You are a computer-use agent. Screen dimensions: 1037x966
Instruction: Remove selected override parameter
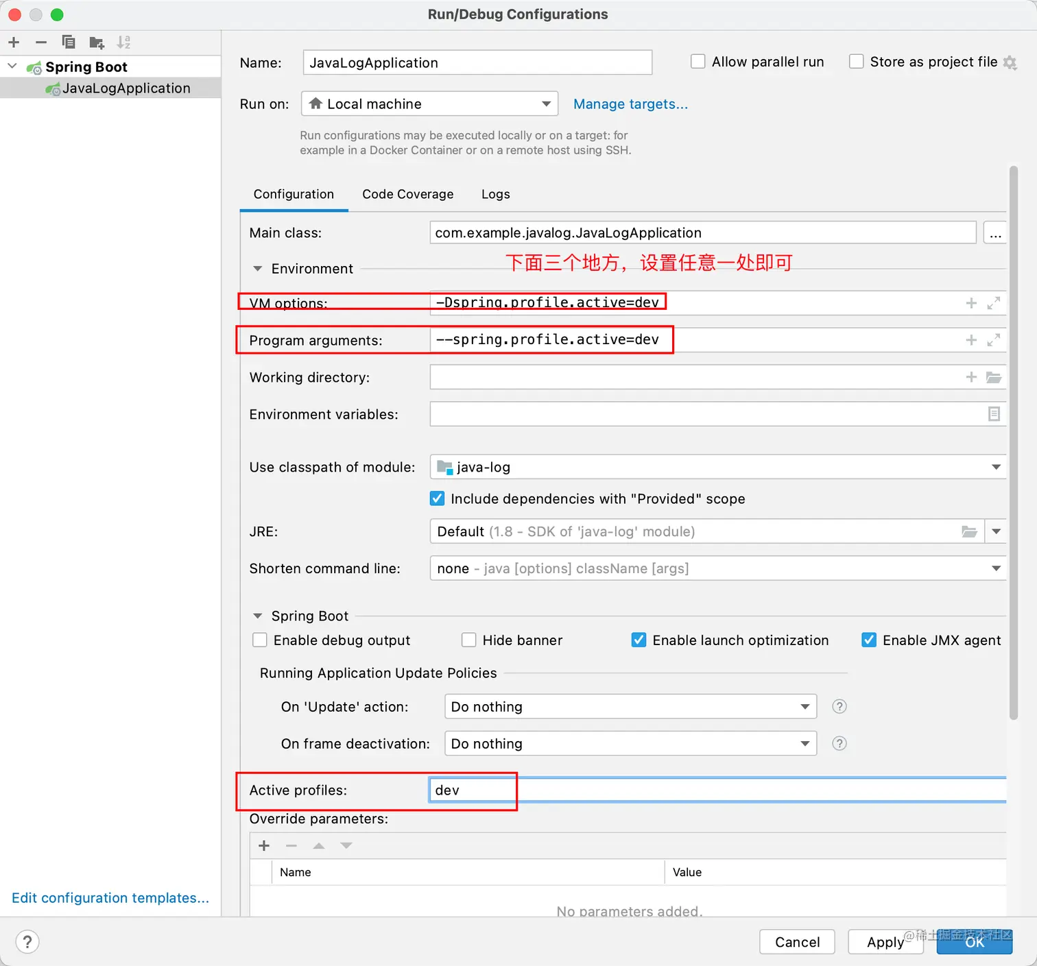pyautogui.click(x=291, y=846)
